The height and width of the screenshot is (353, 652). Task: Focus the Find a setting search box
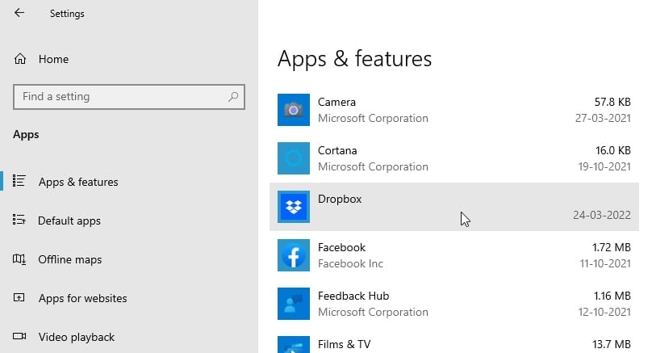(x=129, y=97)
